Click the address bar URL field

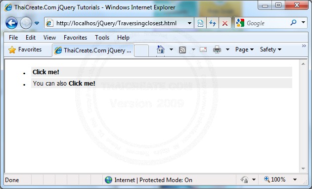(116, 23)
